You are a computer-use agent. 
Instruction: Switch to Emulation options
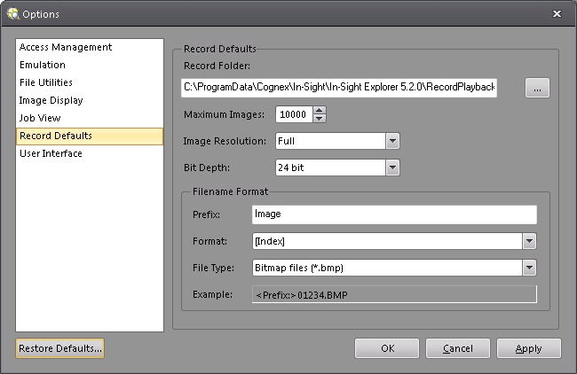click(43, 65)
